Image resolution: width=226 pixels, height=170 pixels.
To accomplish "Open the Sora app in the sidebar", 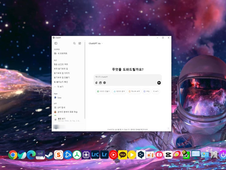I will tap(58, 98).
